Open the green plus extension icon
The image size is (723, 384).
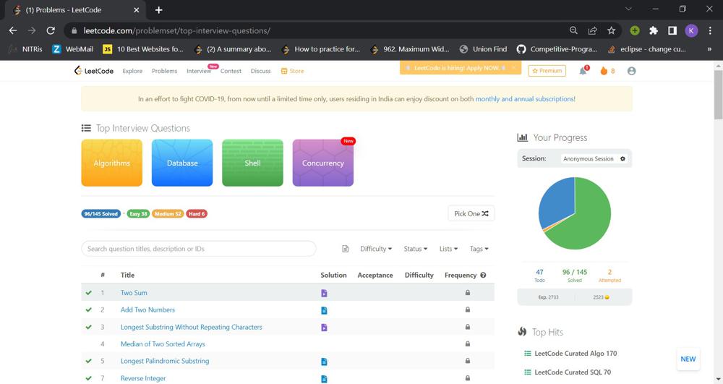[x=635, y=30]
